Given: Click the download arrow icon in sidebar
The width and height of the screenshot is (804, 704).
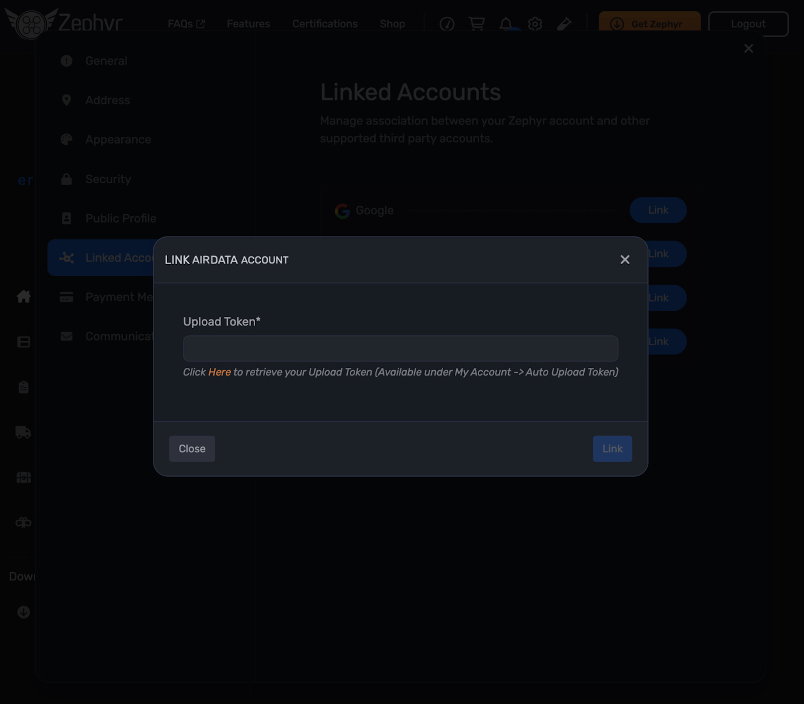Looking at the screenshot, I should coord(23,612).
